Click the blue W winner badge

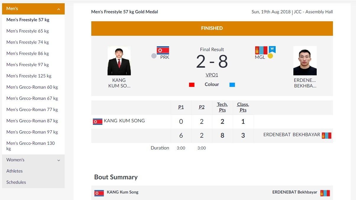tap(272, 49)
